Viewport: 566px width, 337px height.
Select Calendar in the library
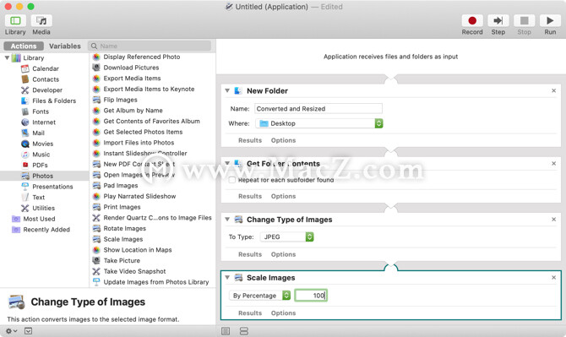[45, 68]
